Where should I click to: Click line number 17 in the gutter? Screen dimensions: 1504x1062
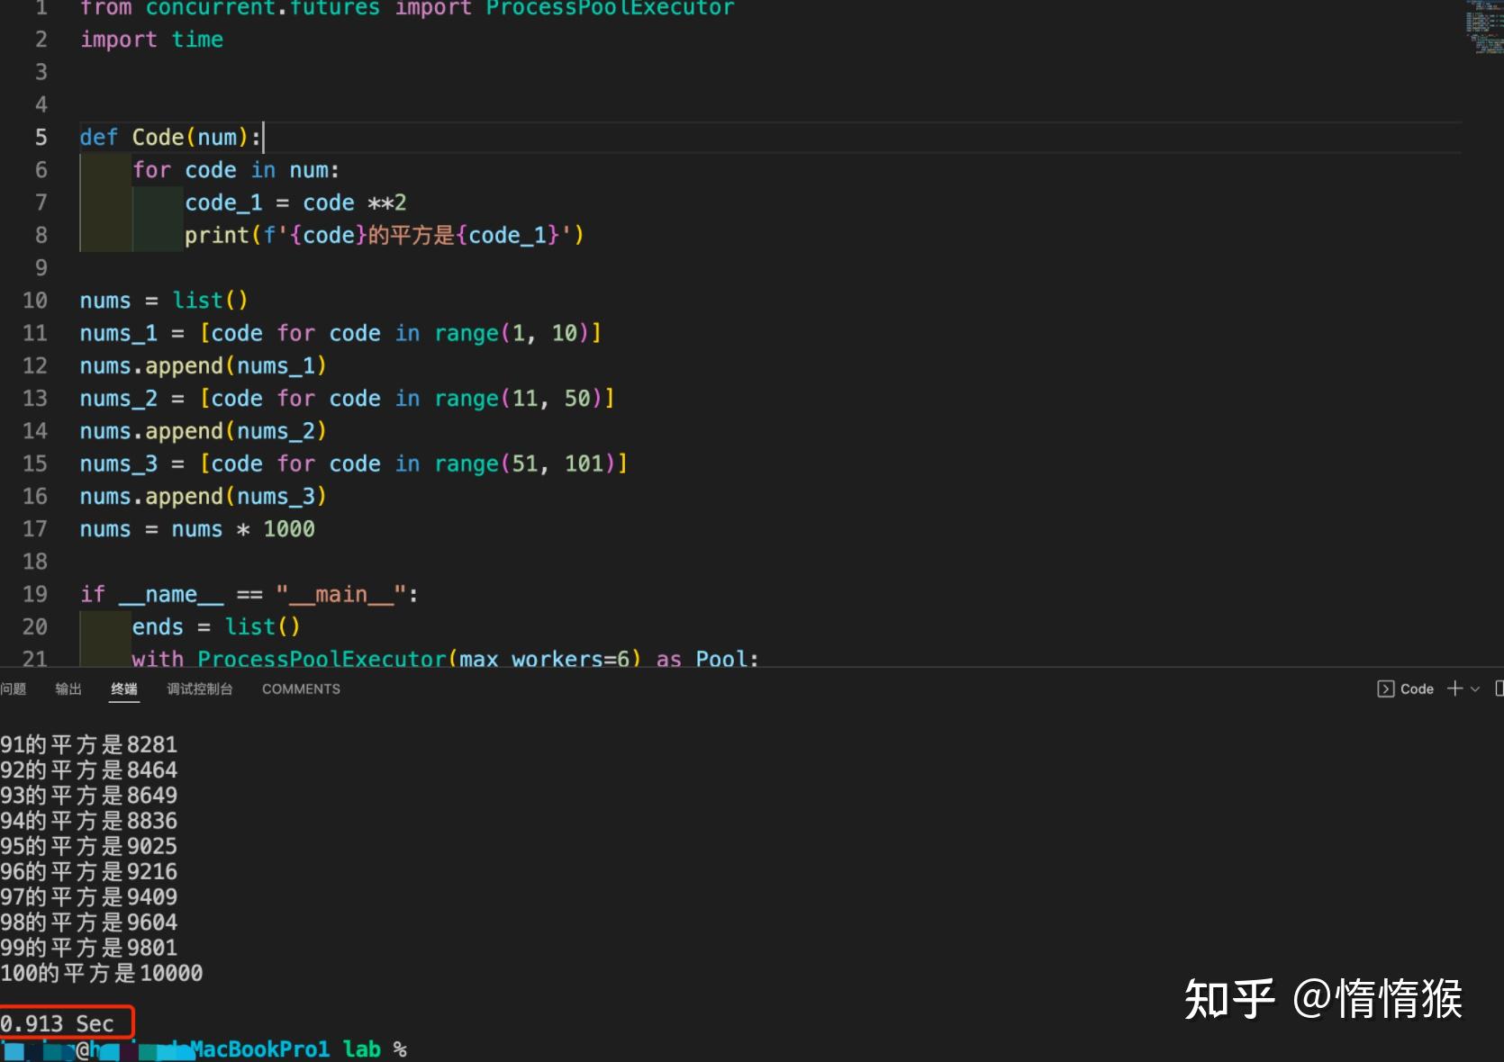tap(34, 529)
